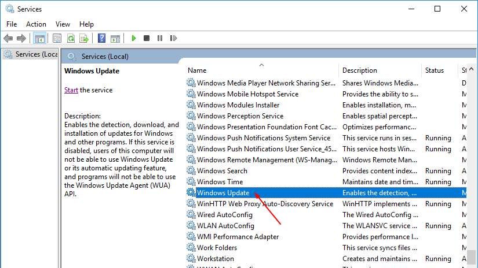Click the Stop Service square icon
The width and height of the screenshot is (478, 268).
click(147, 39)
